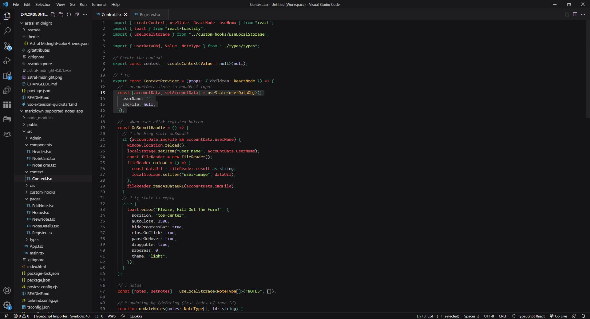Change file encoding UTF-8
This screenshot has width=590, height=319.
(489, 316)
